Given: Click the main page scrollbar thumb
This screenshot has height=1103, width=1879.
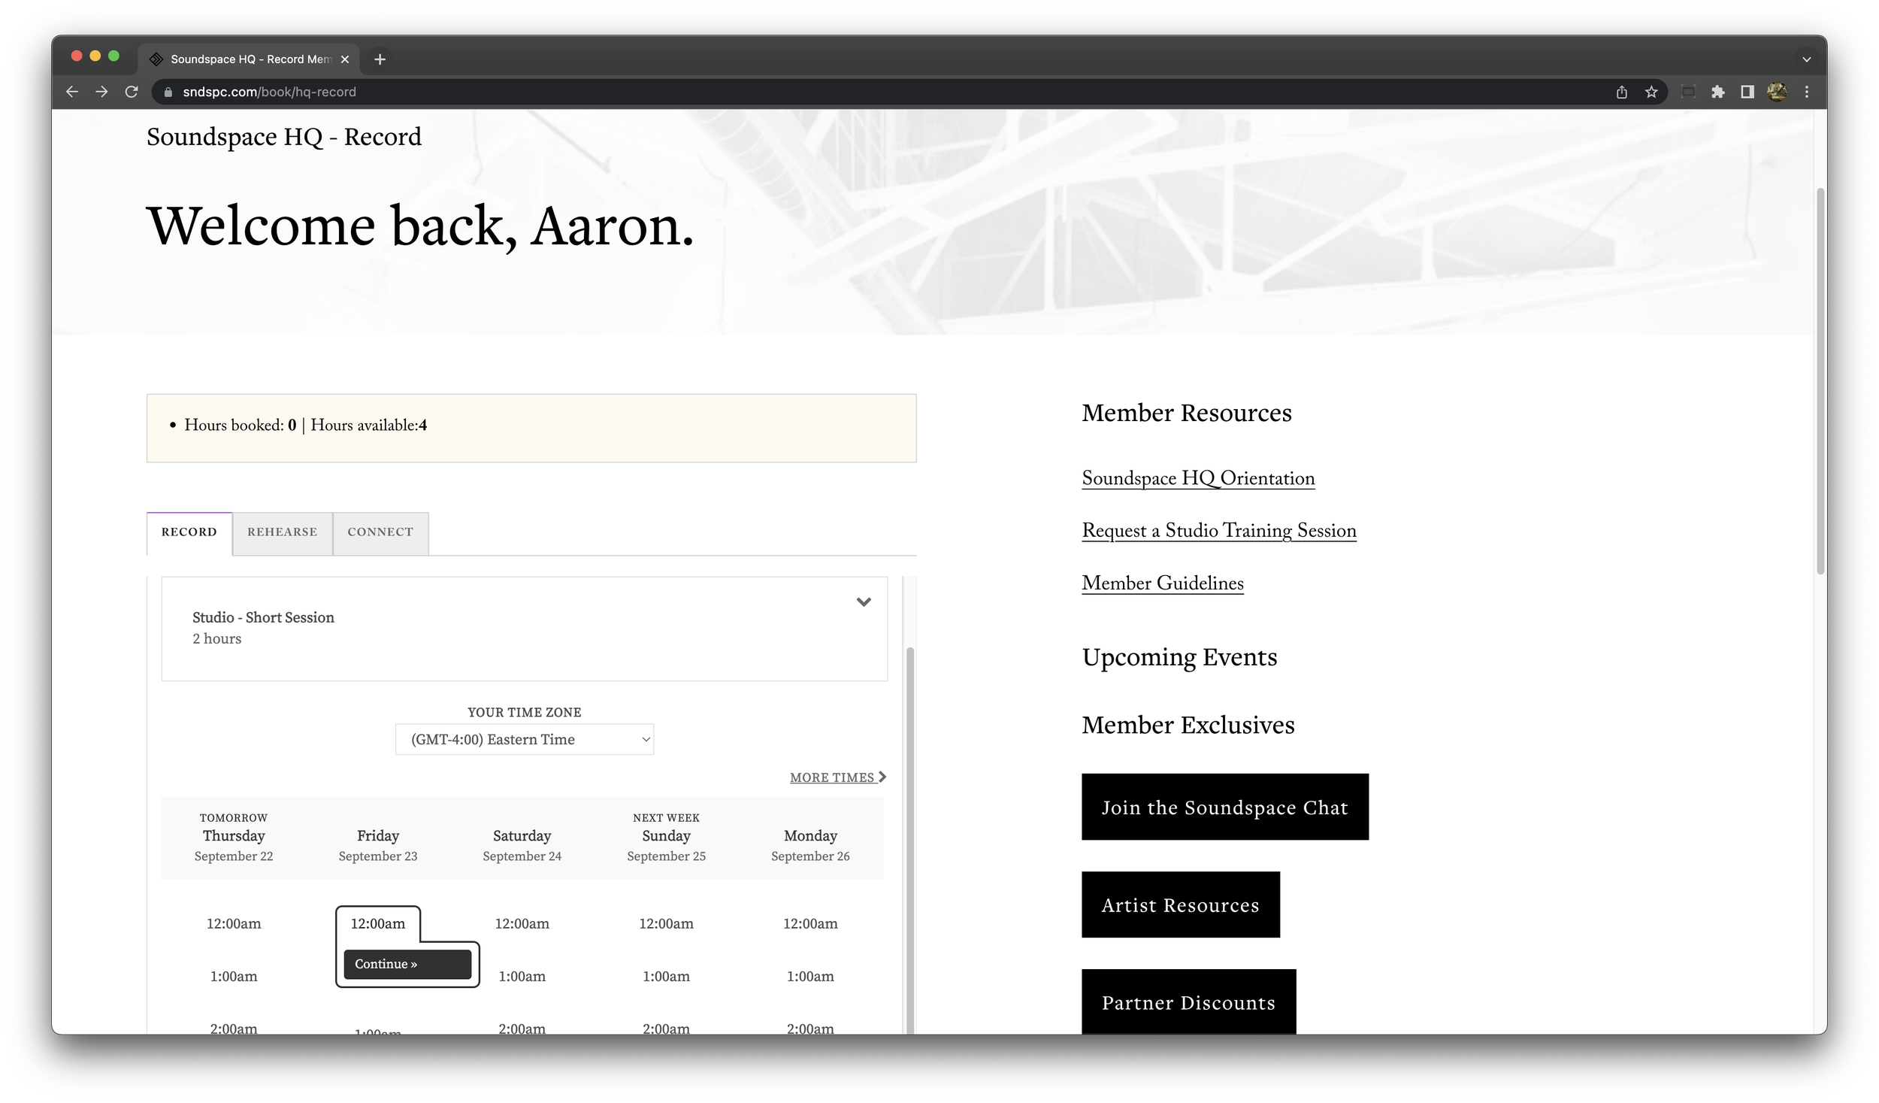Looking at the screenshot, I should (x=1820, y=380).
